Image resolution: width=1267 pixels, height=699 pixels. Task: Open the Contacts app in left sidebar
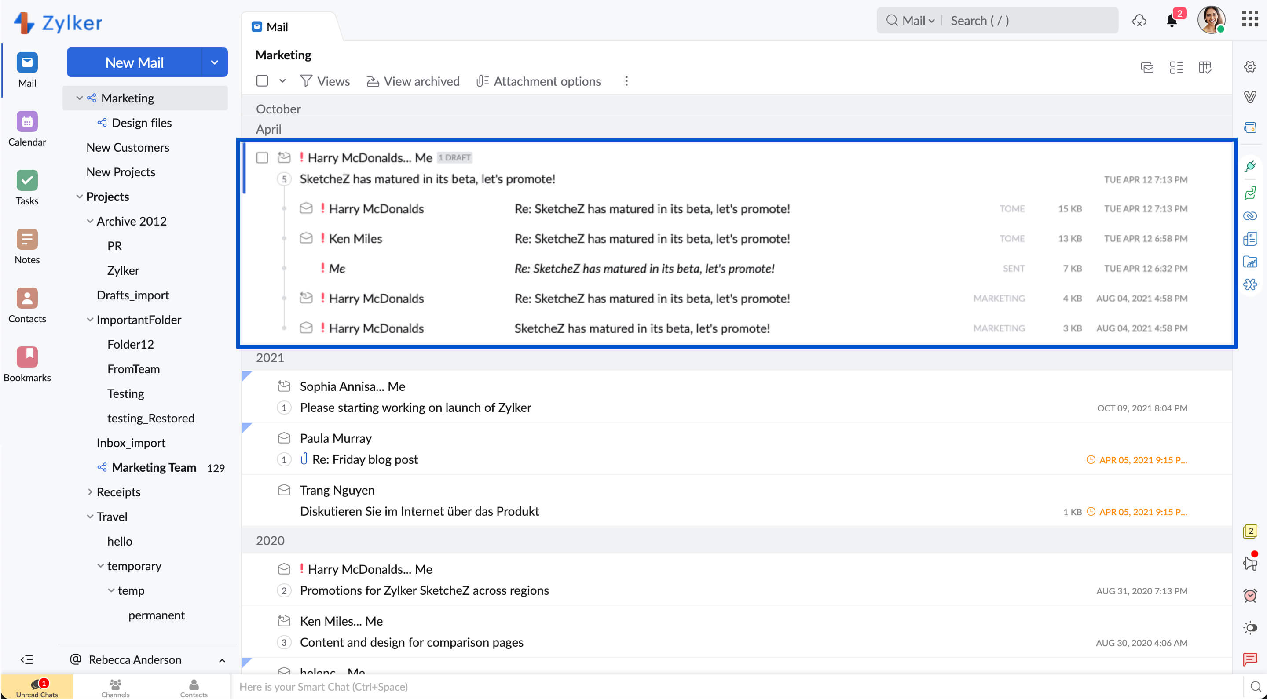tap(27, 306)
